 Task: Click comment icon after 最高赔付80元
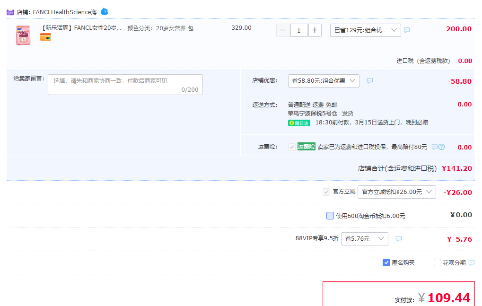tap(434, 147)
